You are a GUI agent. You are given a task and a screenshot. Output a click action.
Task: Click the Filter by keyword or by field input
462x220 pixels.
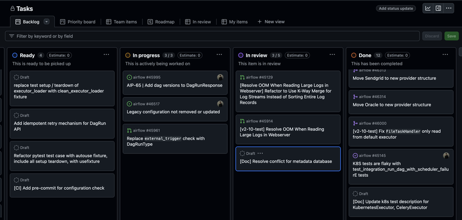212,36
